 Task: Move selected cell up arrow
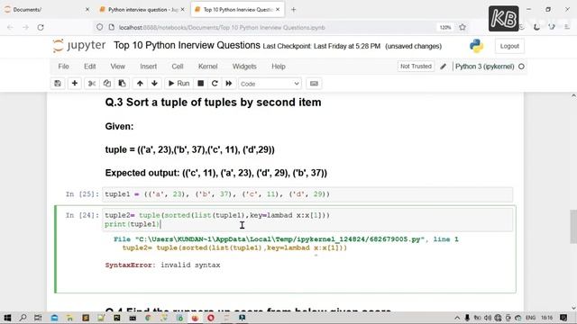pyautogui.click(x=140, y=84)
